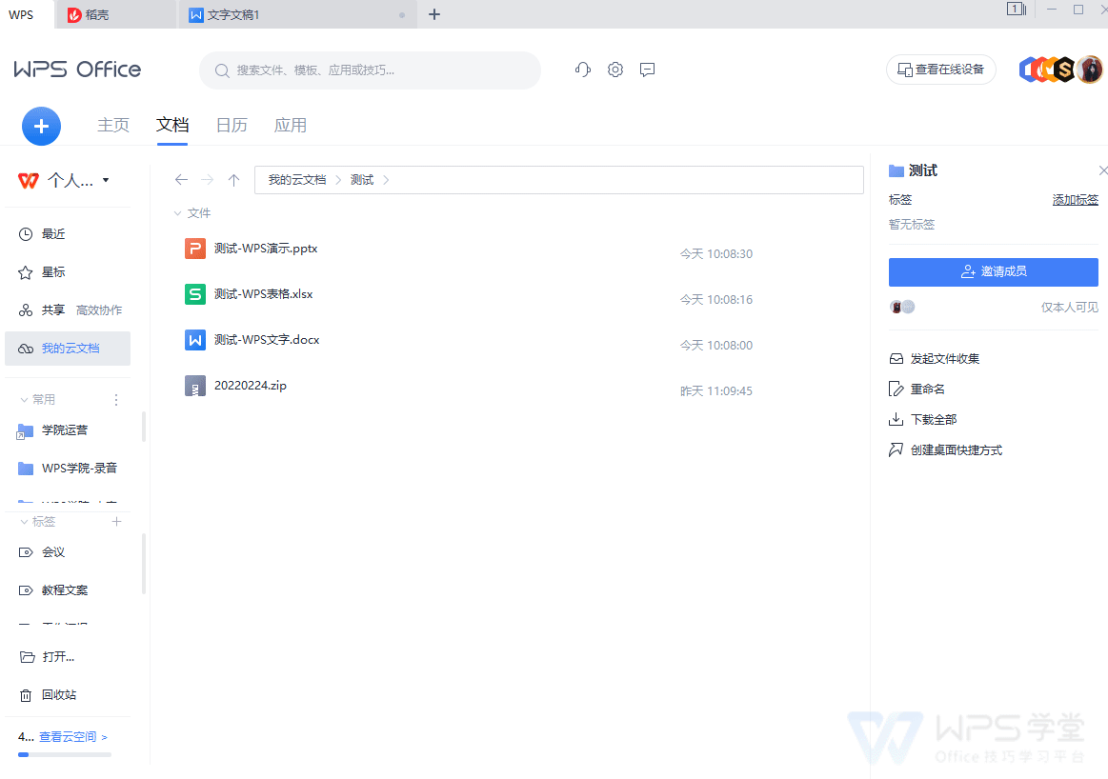Collapse the 文件 group expander
The height and width of the screenshot is (779, 1108).
click(x=177, y=213)
